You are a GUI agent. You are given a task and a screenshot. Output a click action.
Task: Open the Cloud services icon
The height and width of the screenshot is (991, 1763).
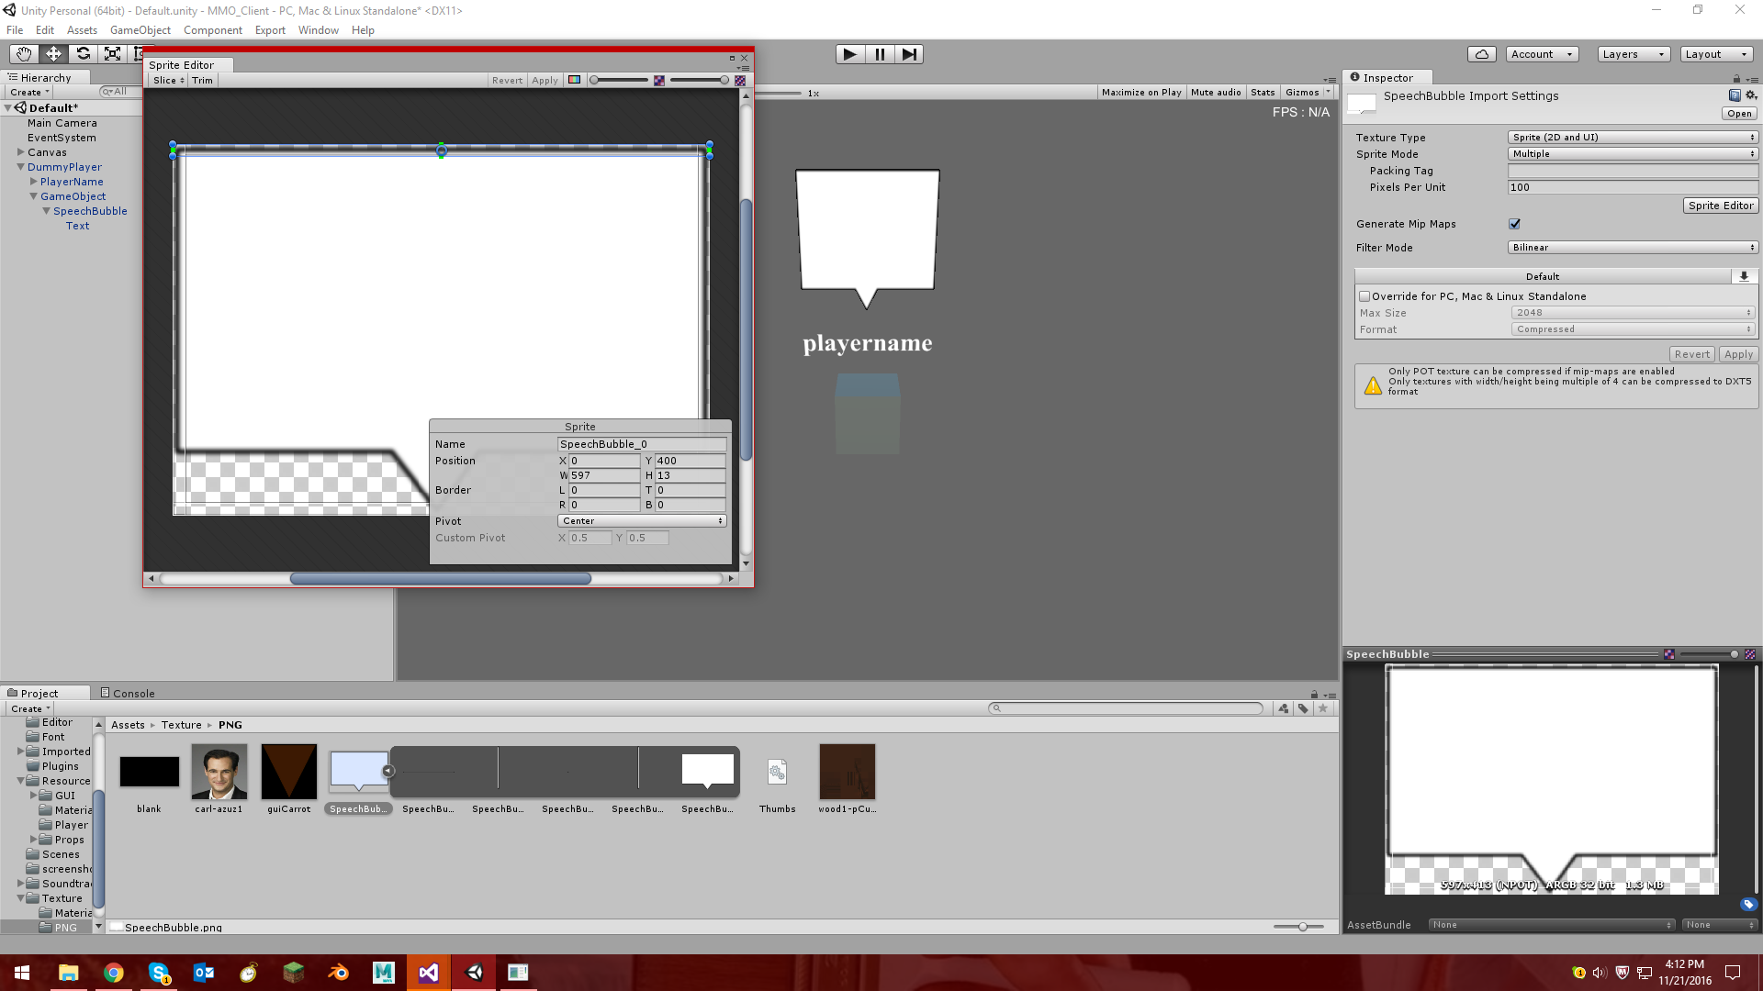pos(1481,54)
